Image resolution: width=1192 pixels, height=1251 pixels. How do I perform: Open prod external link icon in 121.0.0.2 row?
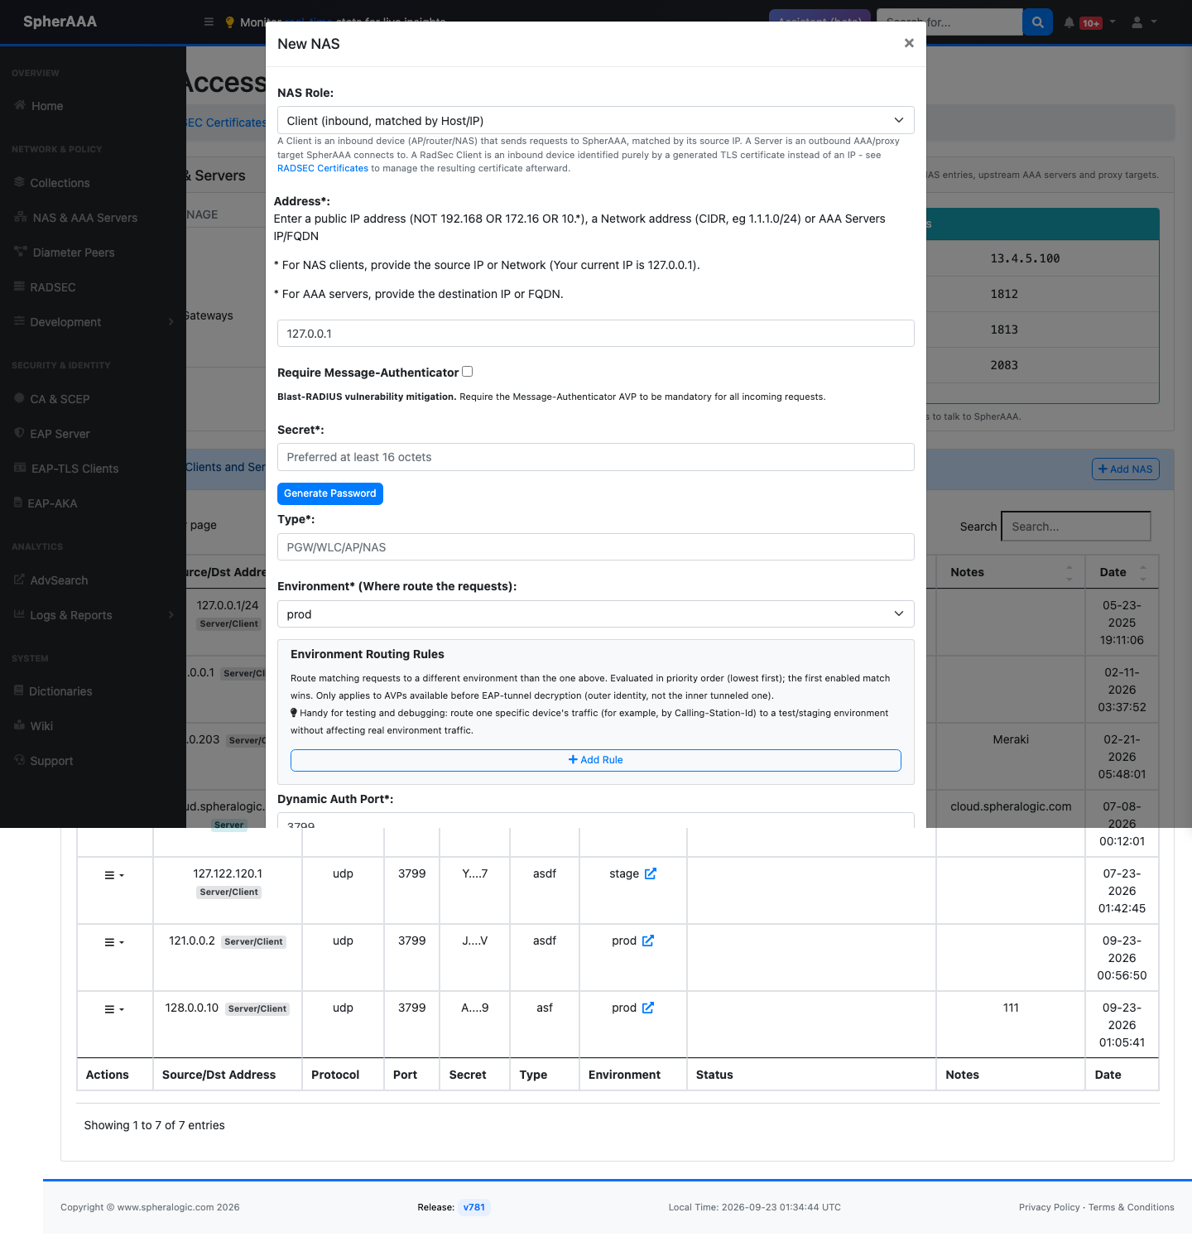point(648,941)
